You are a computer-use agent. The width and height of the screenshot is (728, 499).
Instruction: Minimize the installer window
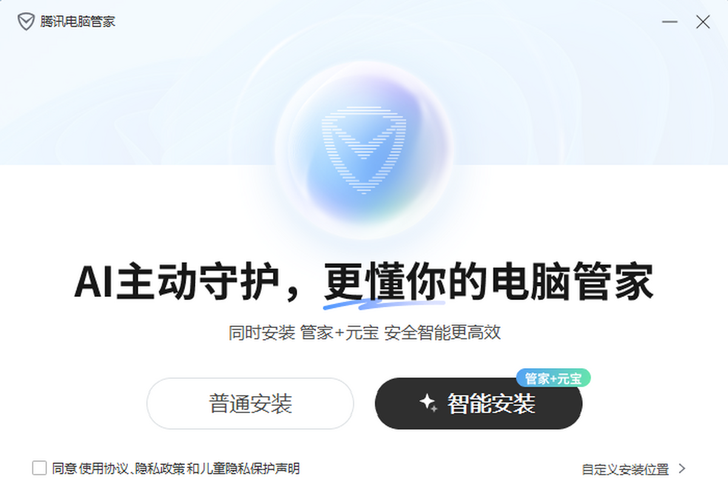[670, 22]
